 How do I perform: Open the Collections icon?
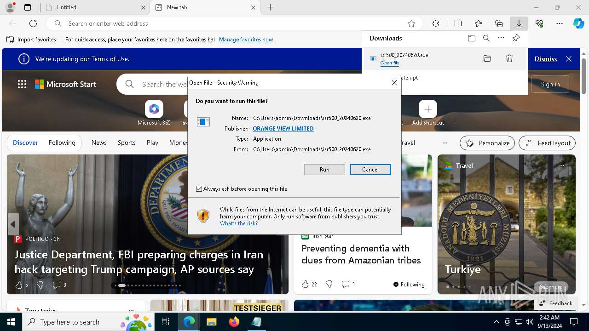pyautogui.click(x=499, y=23)
